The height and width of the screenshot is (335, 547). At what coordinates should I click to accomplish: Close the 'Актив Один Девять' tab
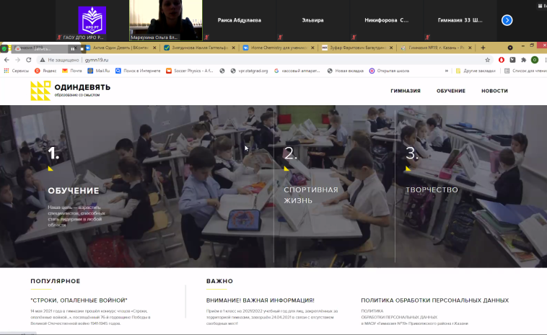coord(154,48)
